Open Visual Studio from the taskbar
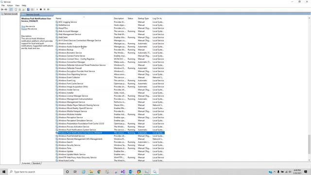Screen dimensions: 311x175 pyautogui.click(x=123, y=172)
